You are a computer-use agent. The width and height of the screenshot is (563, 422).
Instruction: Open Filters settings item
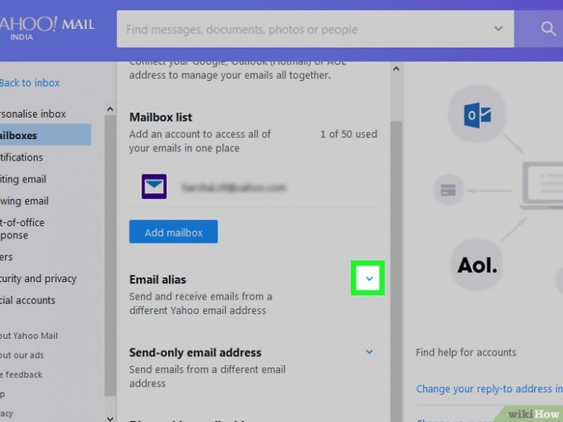[x=6, y=257]
